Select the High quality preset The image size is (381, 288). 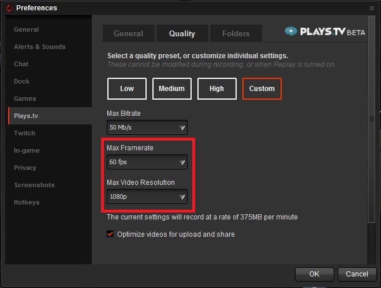216,89
